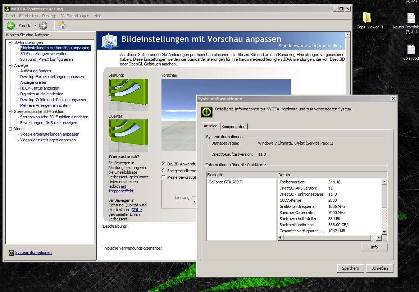Open 'Videobildeinstellungen anpassen' tree item
This screenshot has width=419, height=292.
(x=48, y=140)
